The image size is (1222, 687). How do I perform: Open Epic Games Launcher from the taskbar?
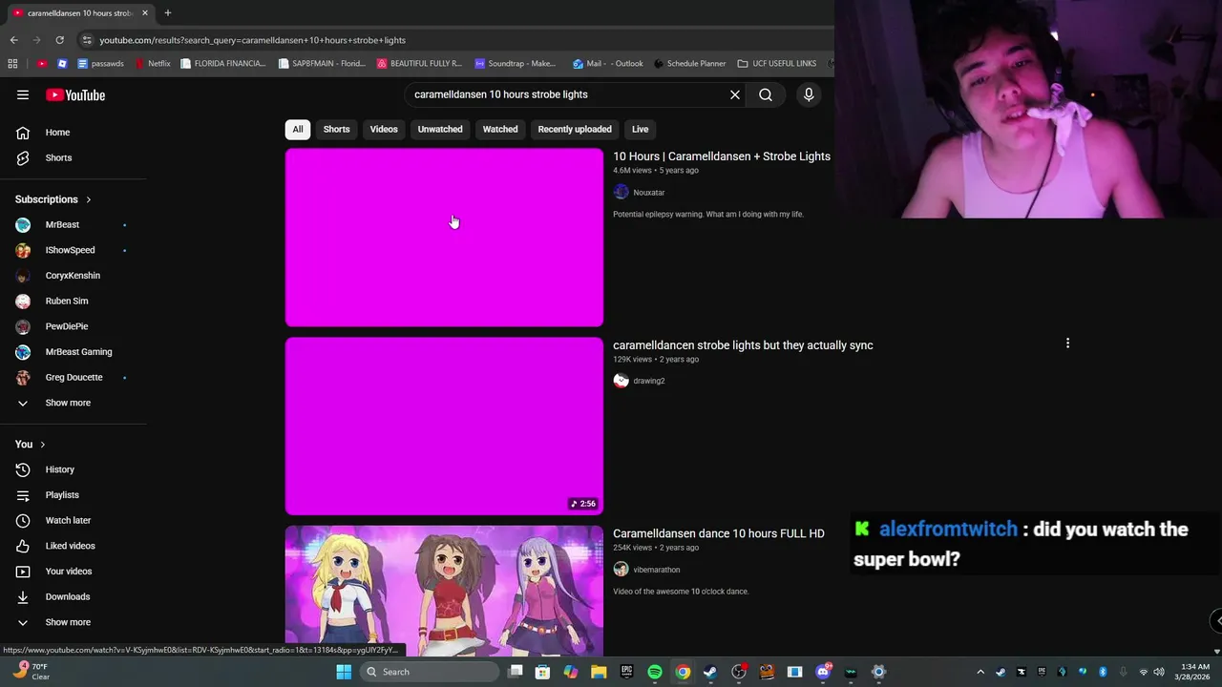point(627,672)
